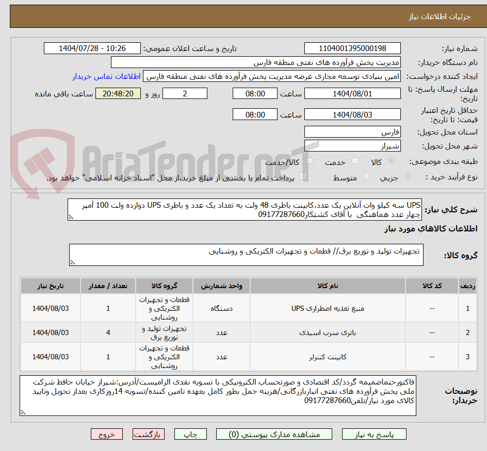
Task: Click the بازگشت button
Action: coord(148,434)
